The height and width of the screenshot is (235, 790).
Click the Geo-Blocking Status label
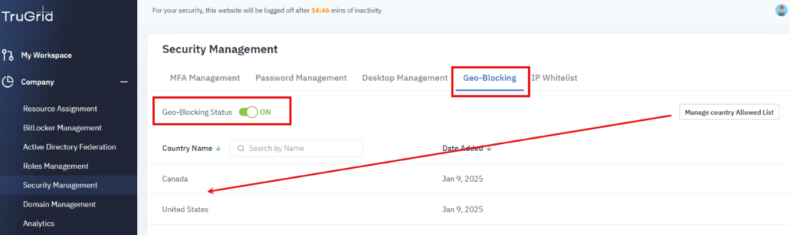197,112
